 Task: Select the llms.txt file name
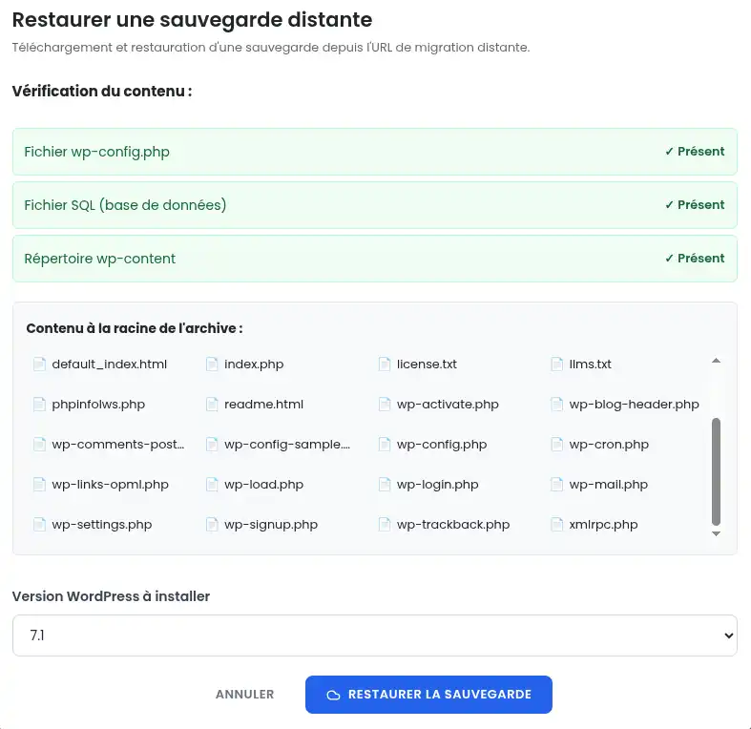(x=590, y=364)
